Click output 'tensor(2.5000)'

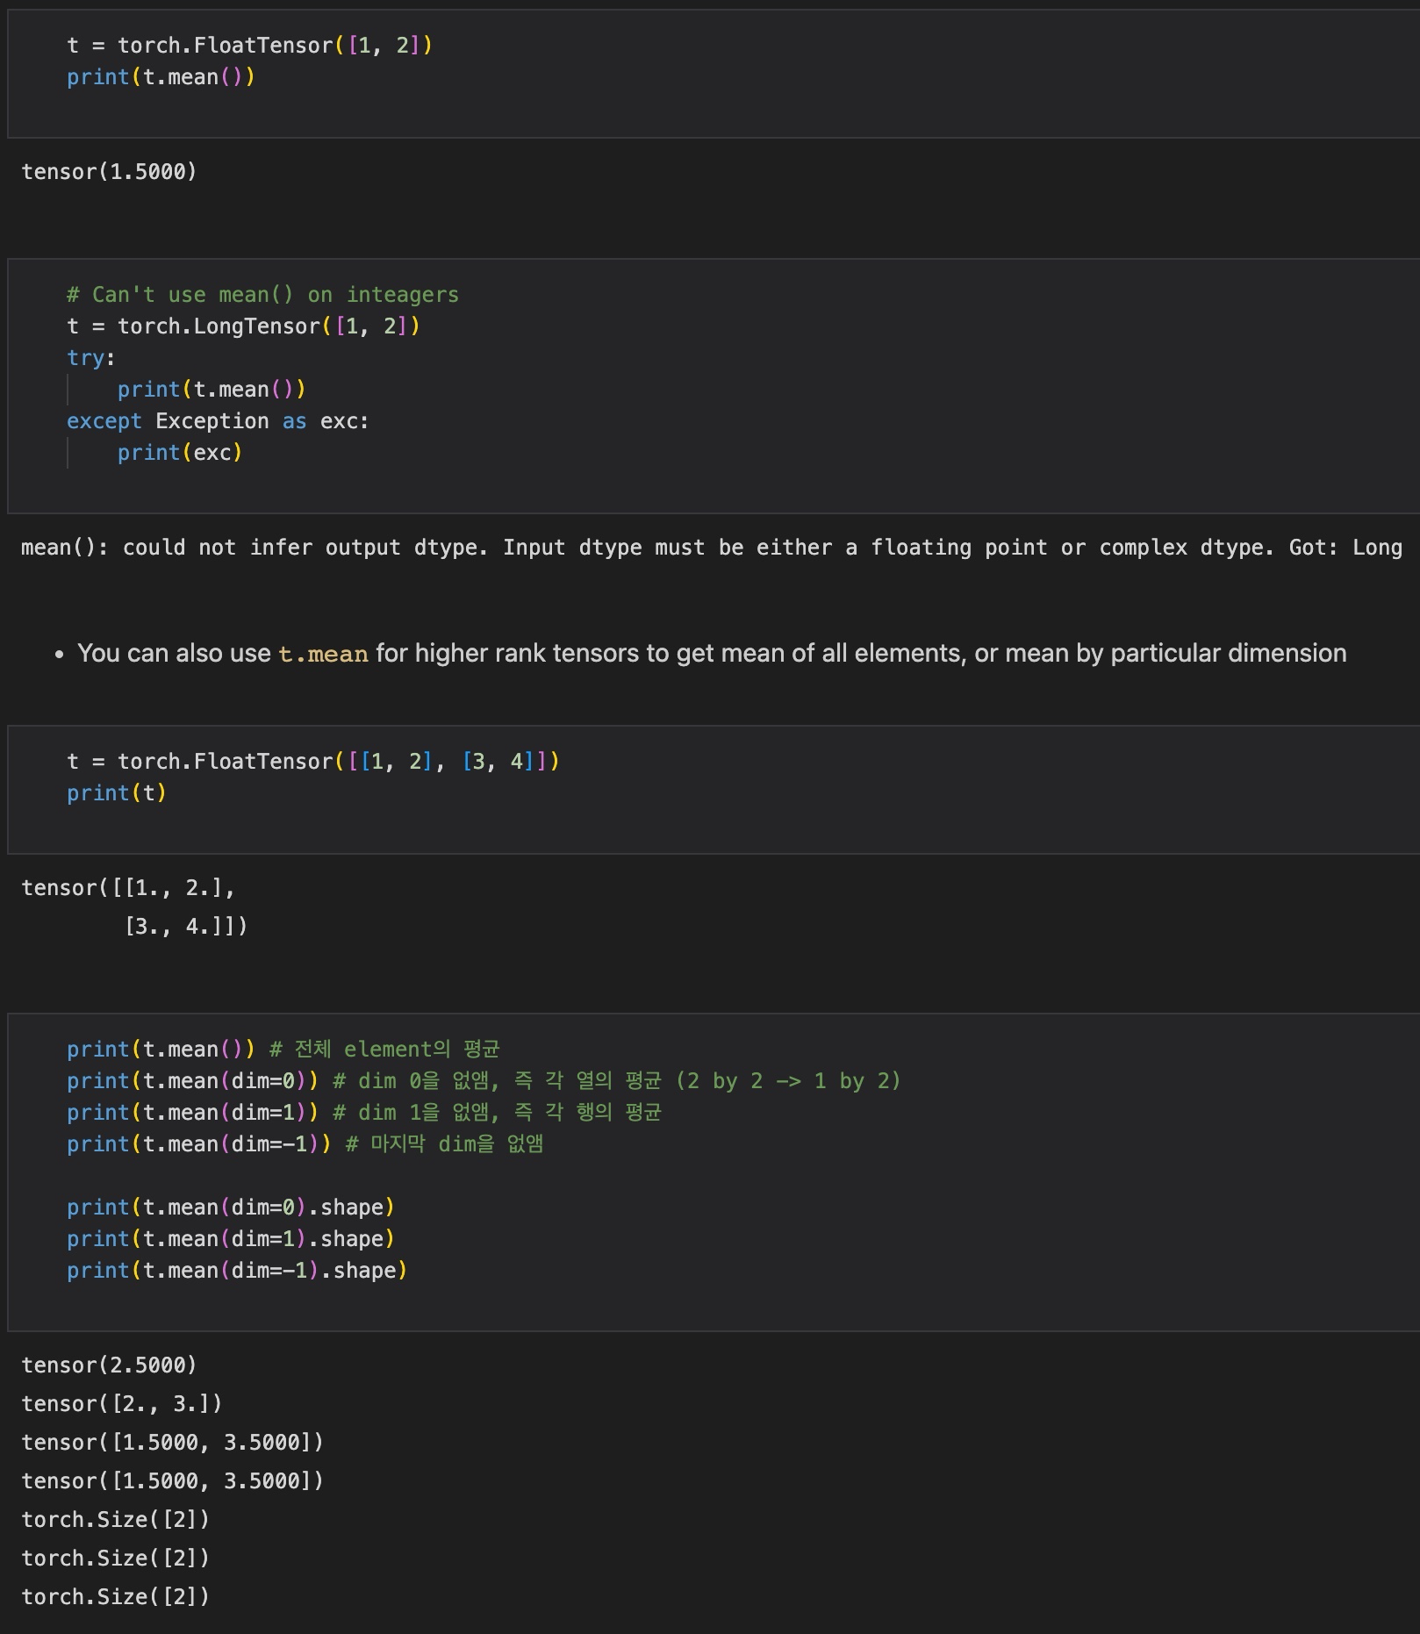click(109, 1365)
